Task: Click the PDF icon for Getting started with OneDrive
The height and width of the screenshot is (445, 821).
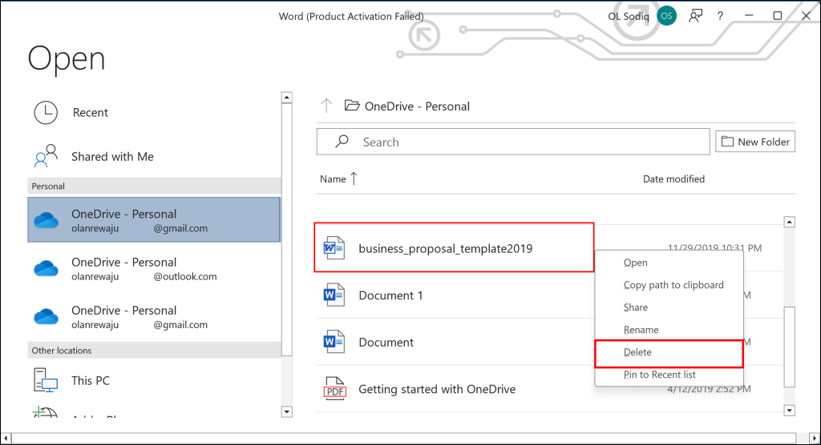Action: click(x=334, y=390)
